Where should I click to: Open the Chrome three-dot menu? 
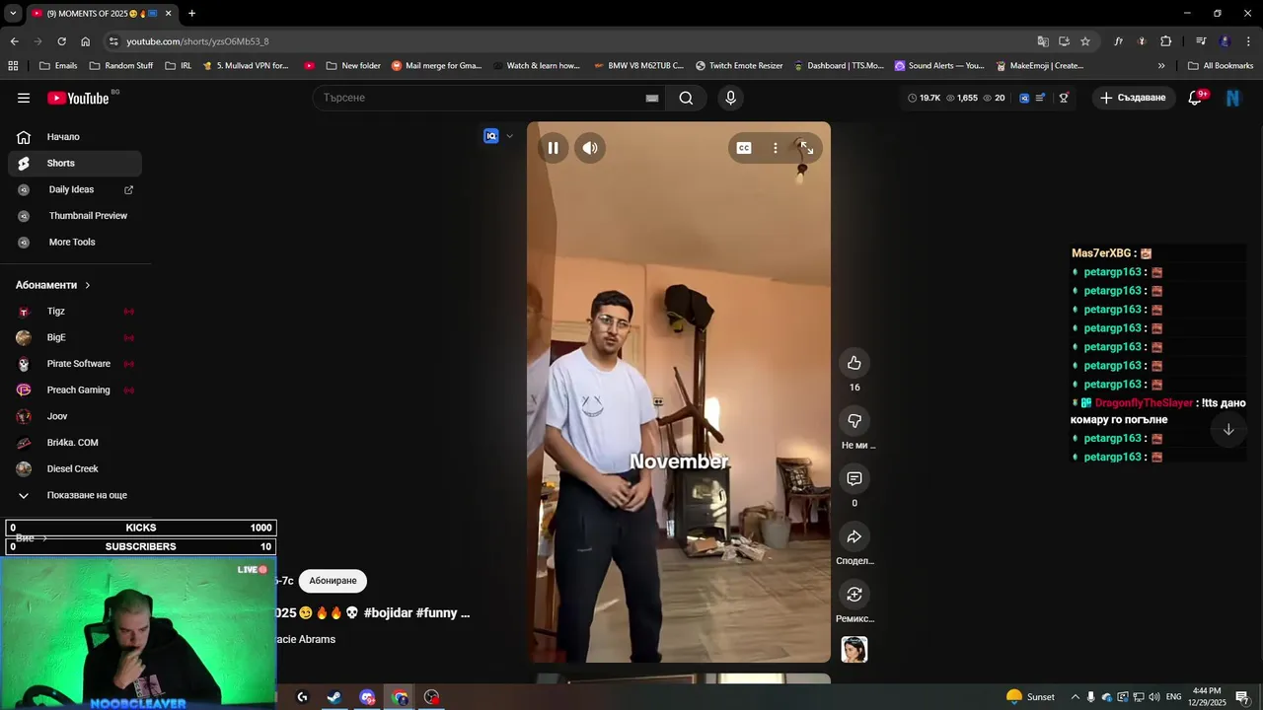pos(1249,41)
